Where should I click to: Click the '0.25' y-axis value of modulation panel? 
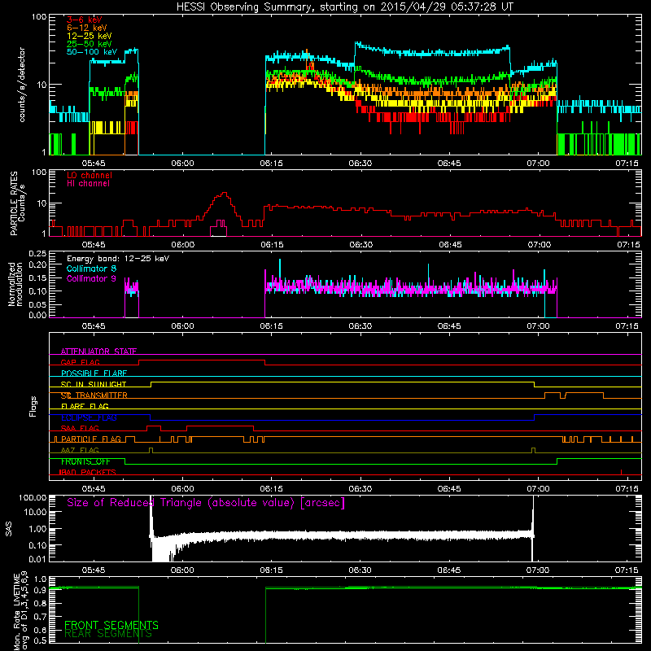point(37,254)
